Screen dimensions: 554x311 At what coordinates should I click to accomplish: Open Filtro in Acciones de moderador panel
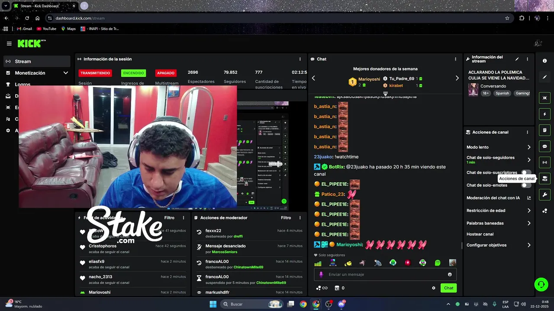click(286, 218)
